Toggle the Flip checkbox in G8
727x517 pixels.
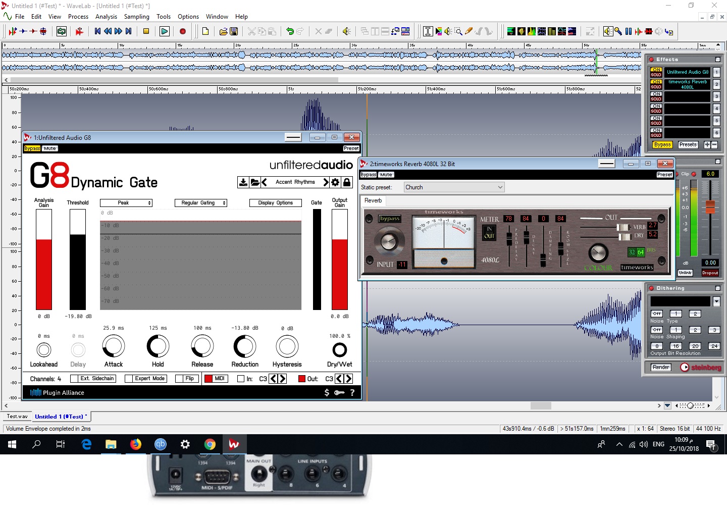[x=179, y=379]
